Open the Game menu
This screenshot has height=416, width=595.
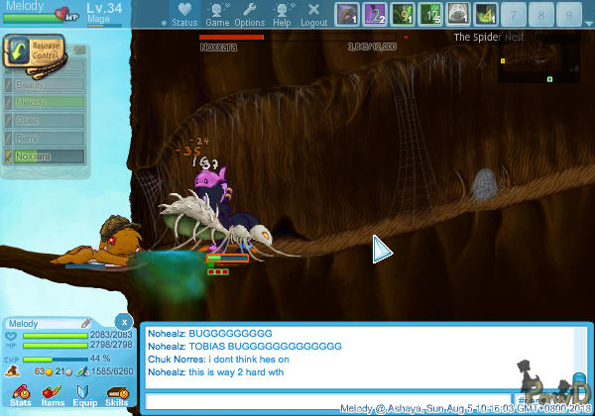tap(217, 14)
